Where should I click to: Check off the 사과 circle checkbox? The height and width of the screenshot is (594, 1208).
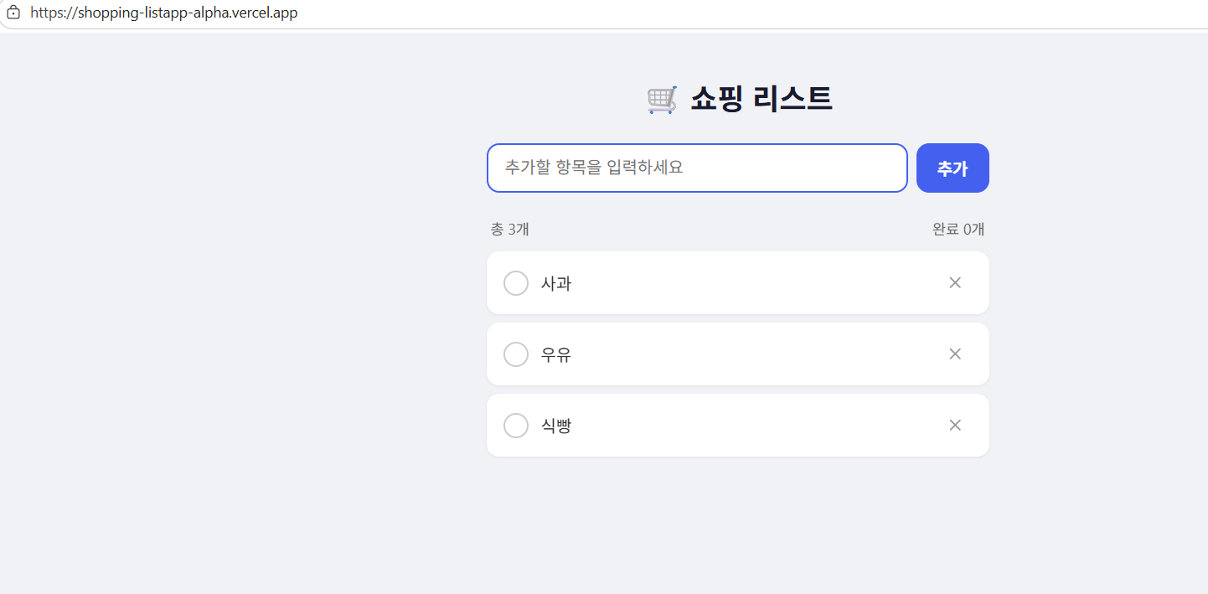click(x=516, y=283)
